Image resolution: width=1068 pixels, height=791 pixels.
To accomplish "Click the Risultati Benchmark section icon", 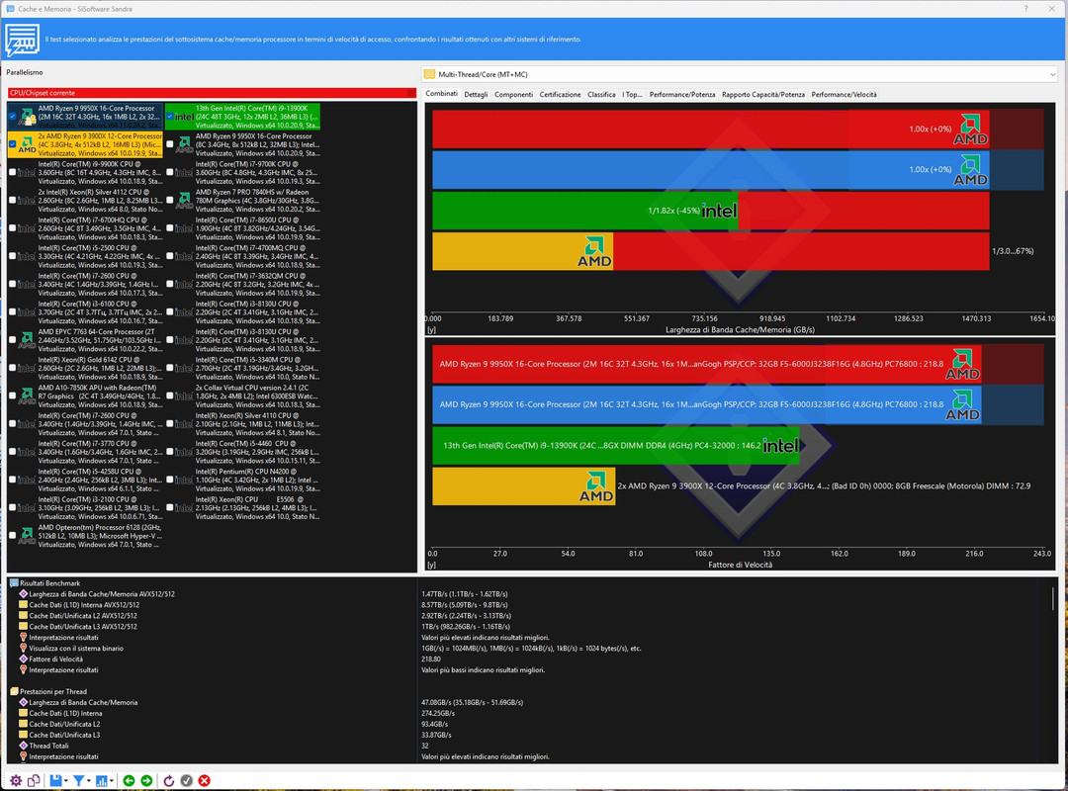I will (x=14, y=583).
